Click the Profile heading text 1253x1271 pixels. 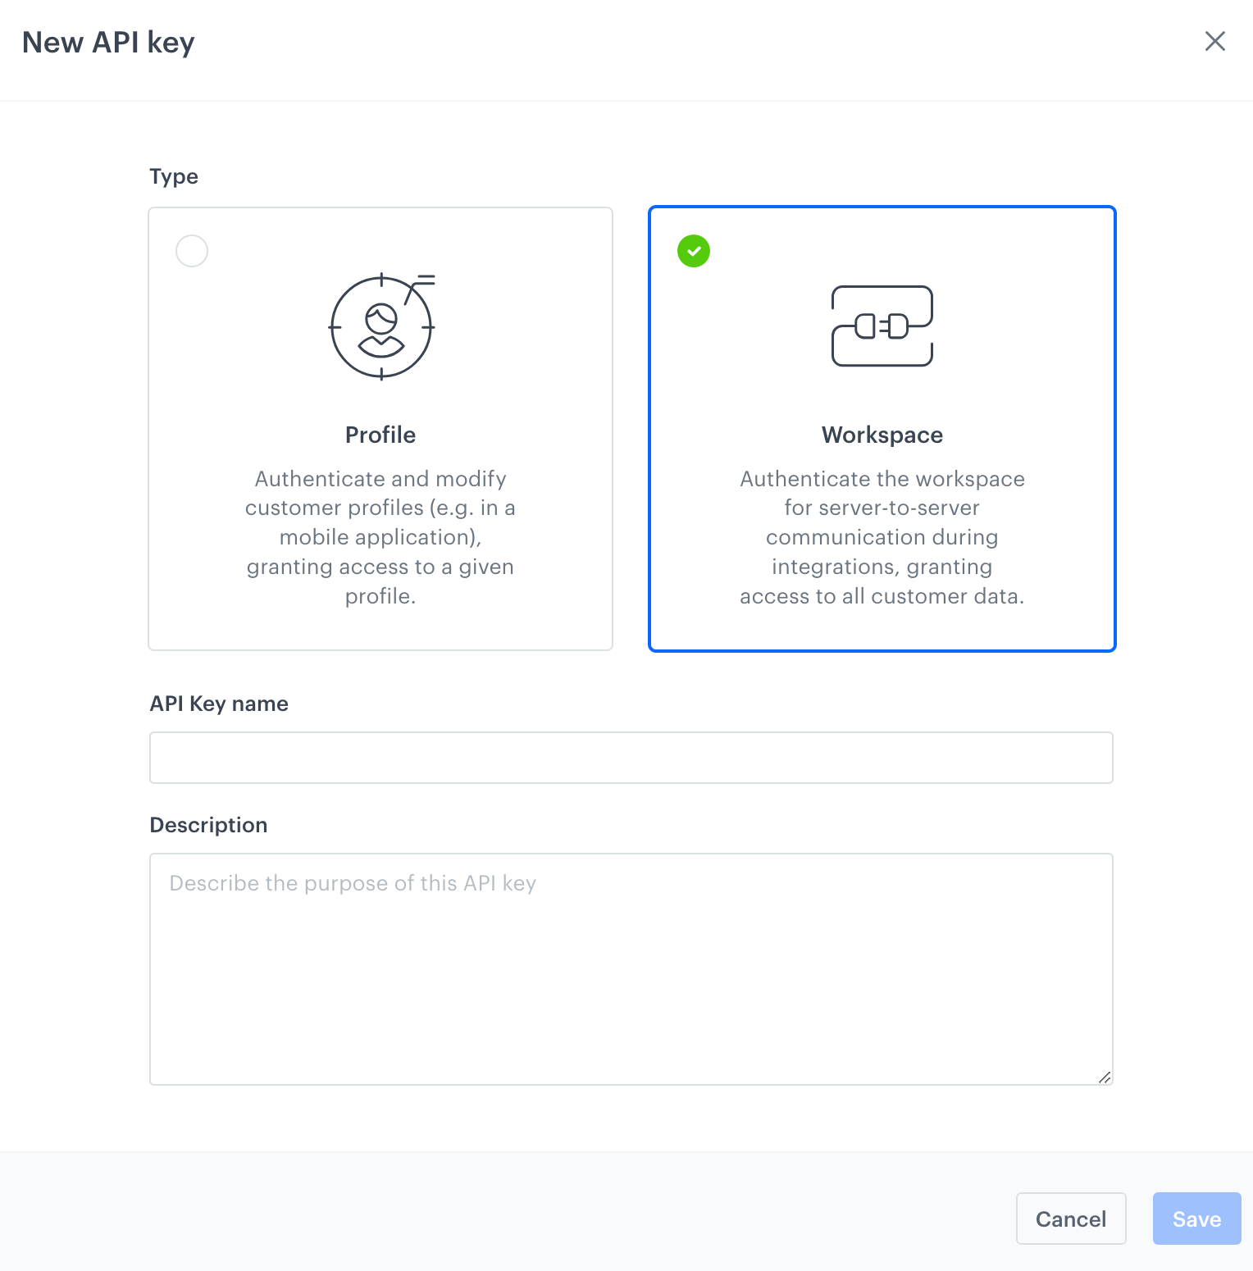[x=380, y=435]
